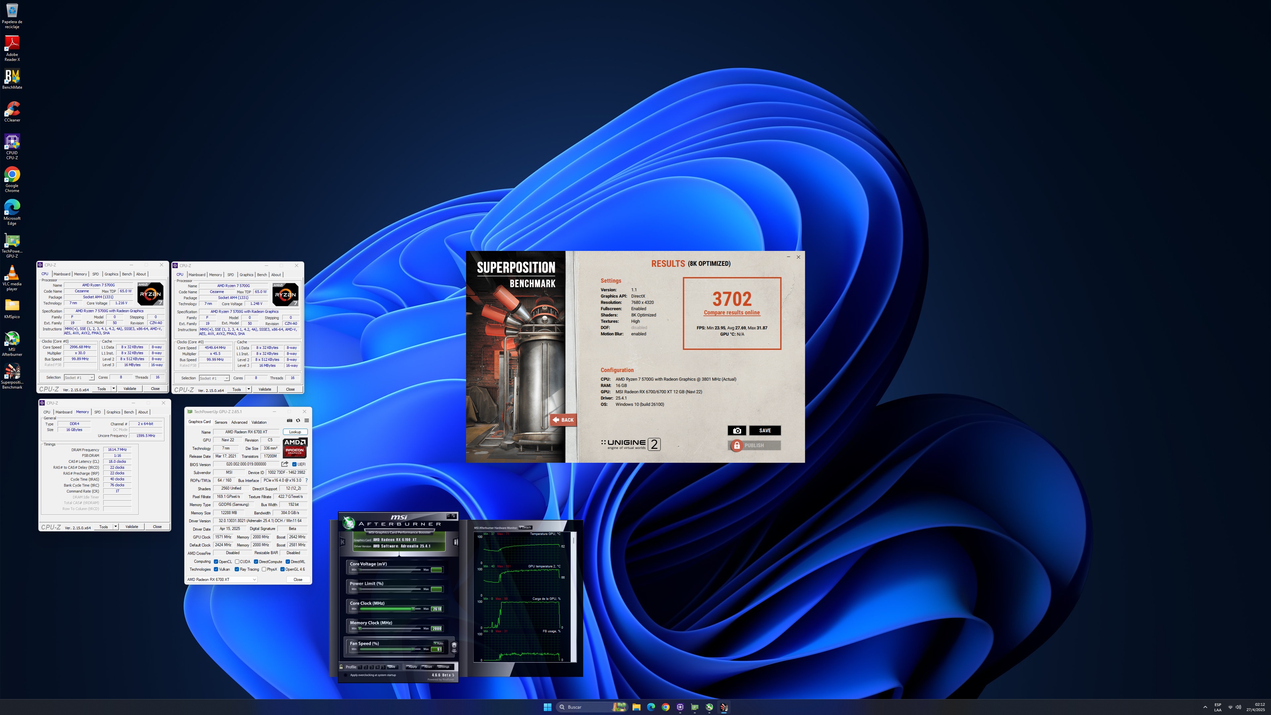Viewport: 1271px width, 715px height.
Task: Open MSI Afterburner desktop shortcut
Action: click(12, 343)
